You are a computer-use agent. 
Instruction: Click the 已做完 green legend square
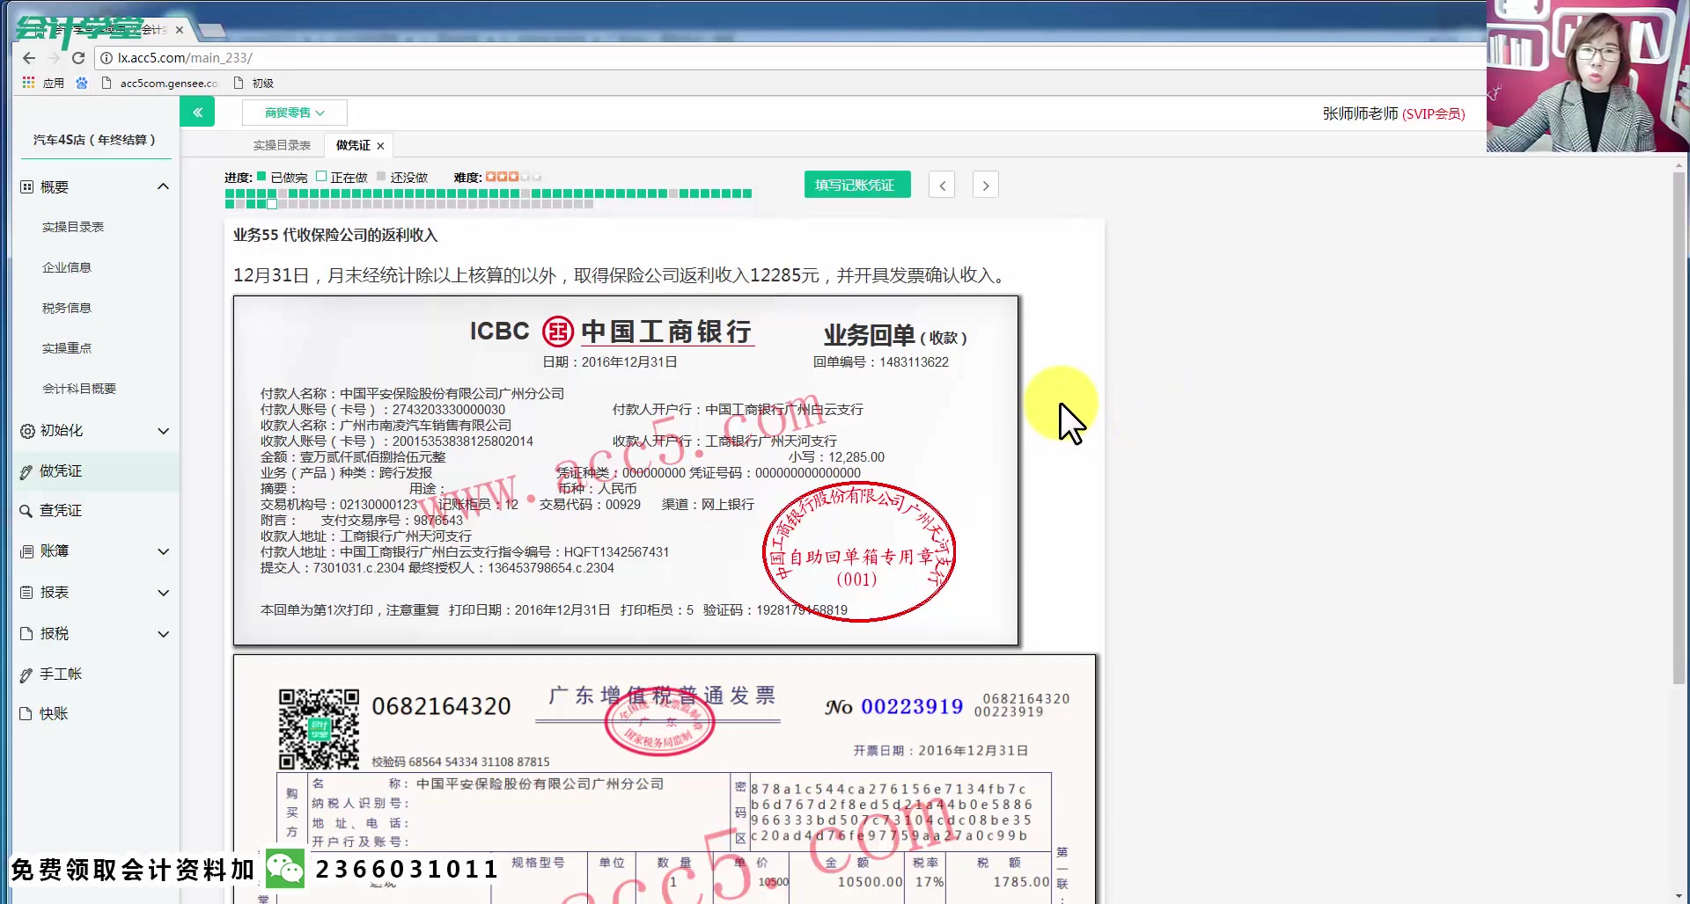pyautogui.click(x=261, y=177)
